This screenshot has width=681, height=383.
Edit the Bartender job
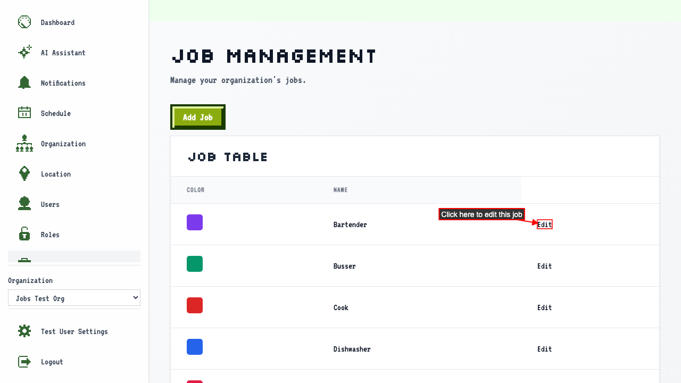pos(545,224)
